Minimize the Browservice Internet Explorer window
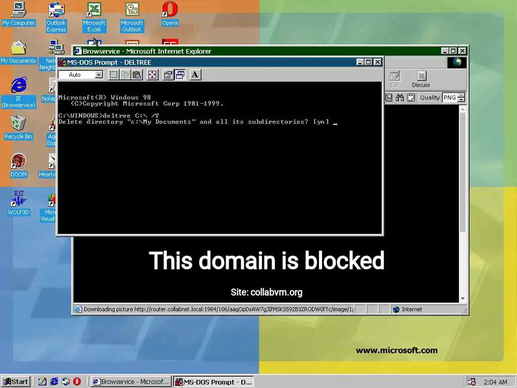Screen dimensions: 517x388 [445, 51]
